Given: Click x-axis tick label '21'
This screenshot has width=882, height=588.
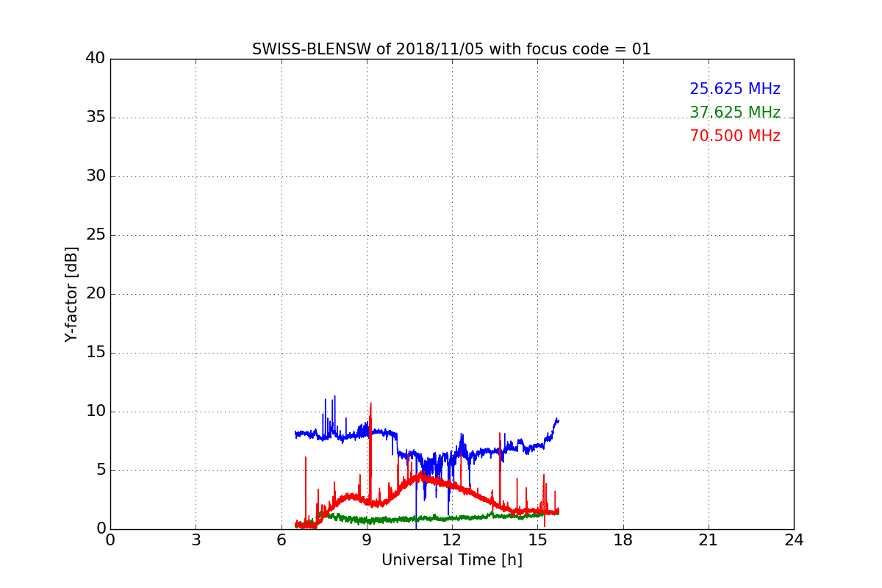Looking at the screenshot, I should point(709,540).
